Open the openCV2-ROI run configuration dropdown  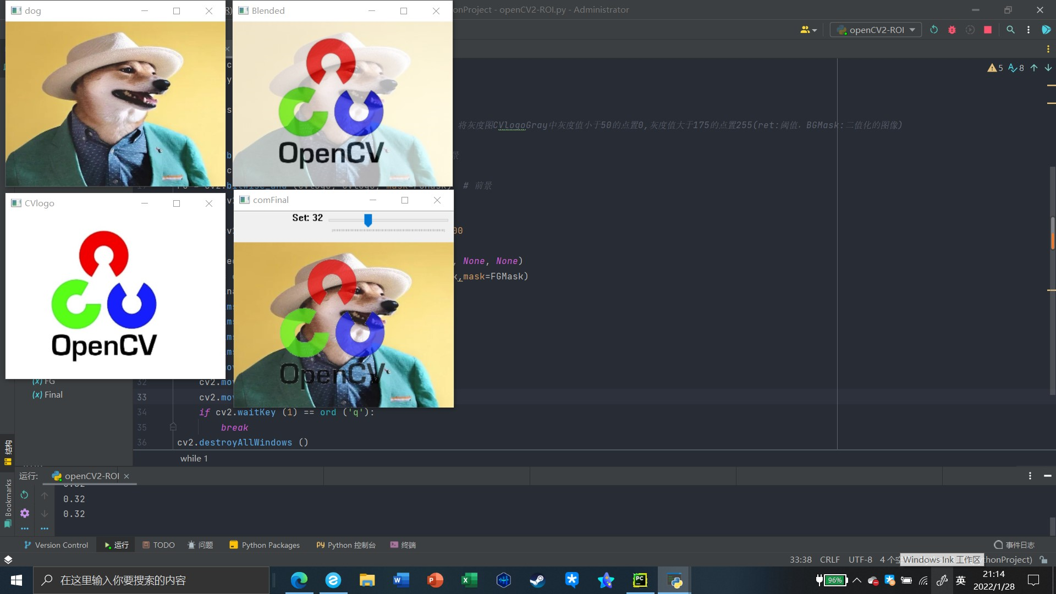876,30
